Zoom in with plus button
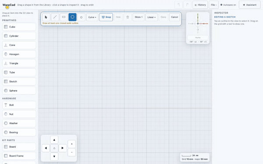The height and width of the screenshot is (164, 263). [71, 144]
